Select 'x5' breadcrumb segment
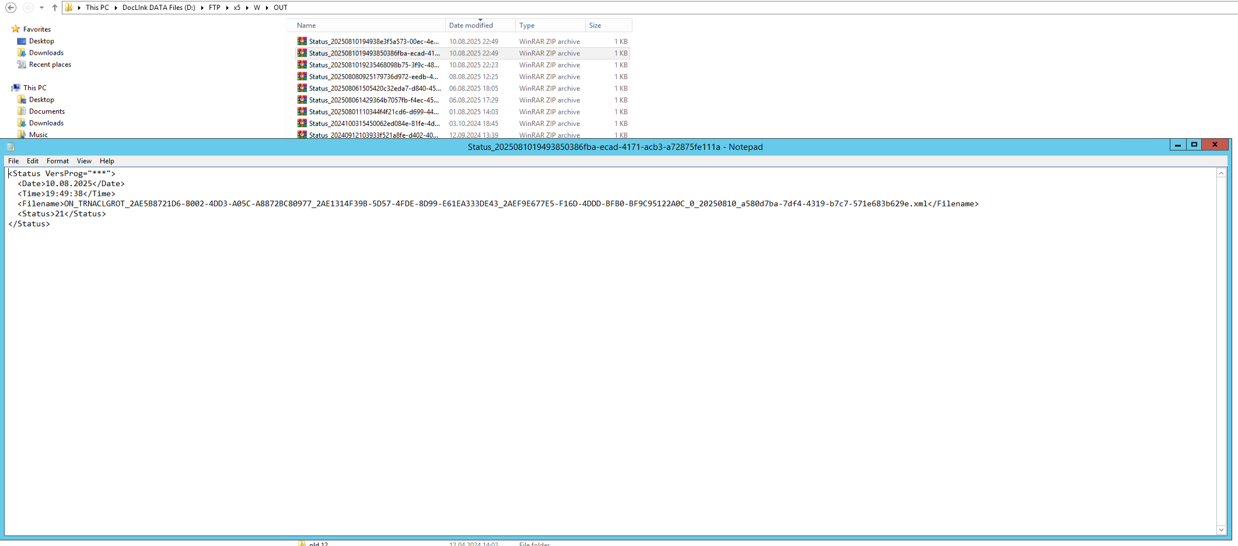This screenshot has width=1238, height=546. [x=237, y=8]
